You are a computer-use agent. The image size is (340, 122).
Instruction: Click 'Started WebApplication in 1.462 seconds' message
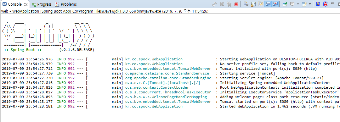(x=280, y=106)
